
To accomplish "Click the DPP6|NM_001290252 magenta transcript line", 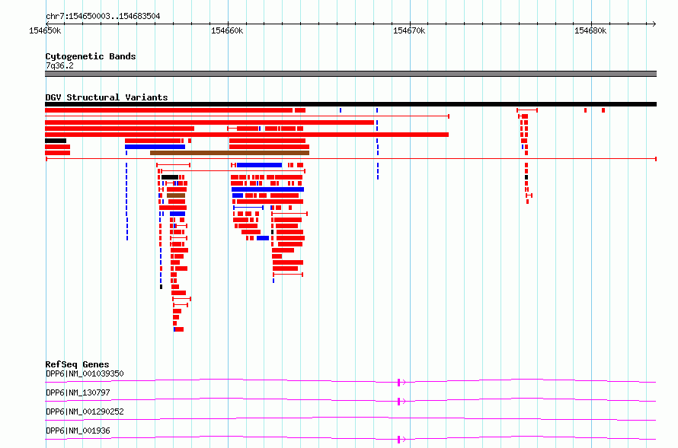I will click(x=350, y=418).
